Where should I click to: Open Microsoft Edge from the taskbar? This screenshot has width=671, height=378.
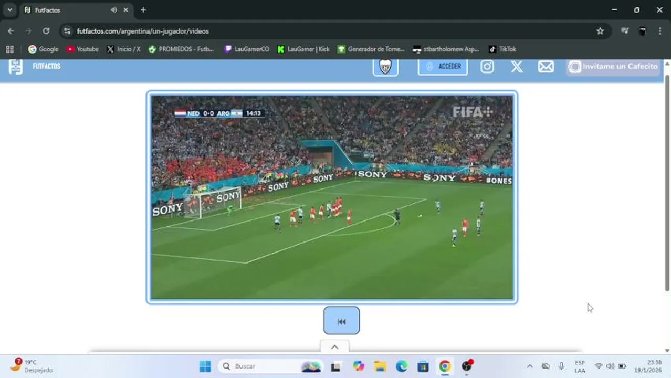point(402,366)
